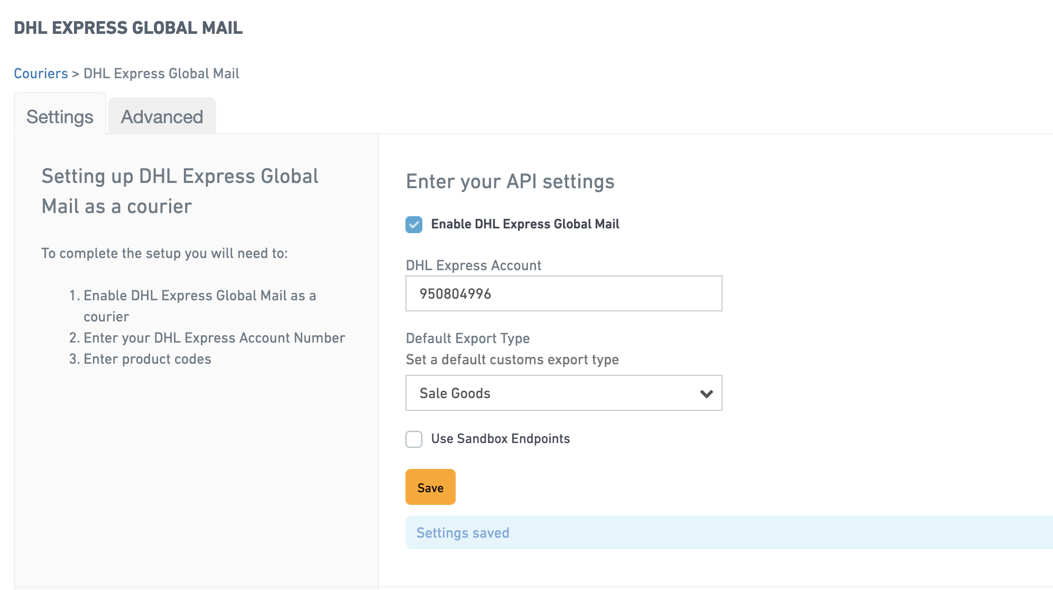Click the DHL EXPRESS GLOBAL MAIL page heading
Image resolution: width=1053 pixels, height=590 pixels.
tap(128, 28)
